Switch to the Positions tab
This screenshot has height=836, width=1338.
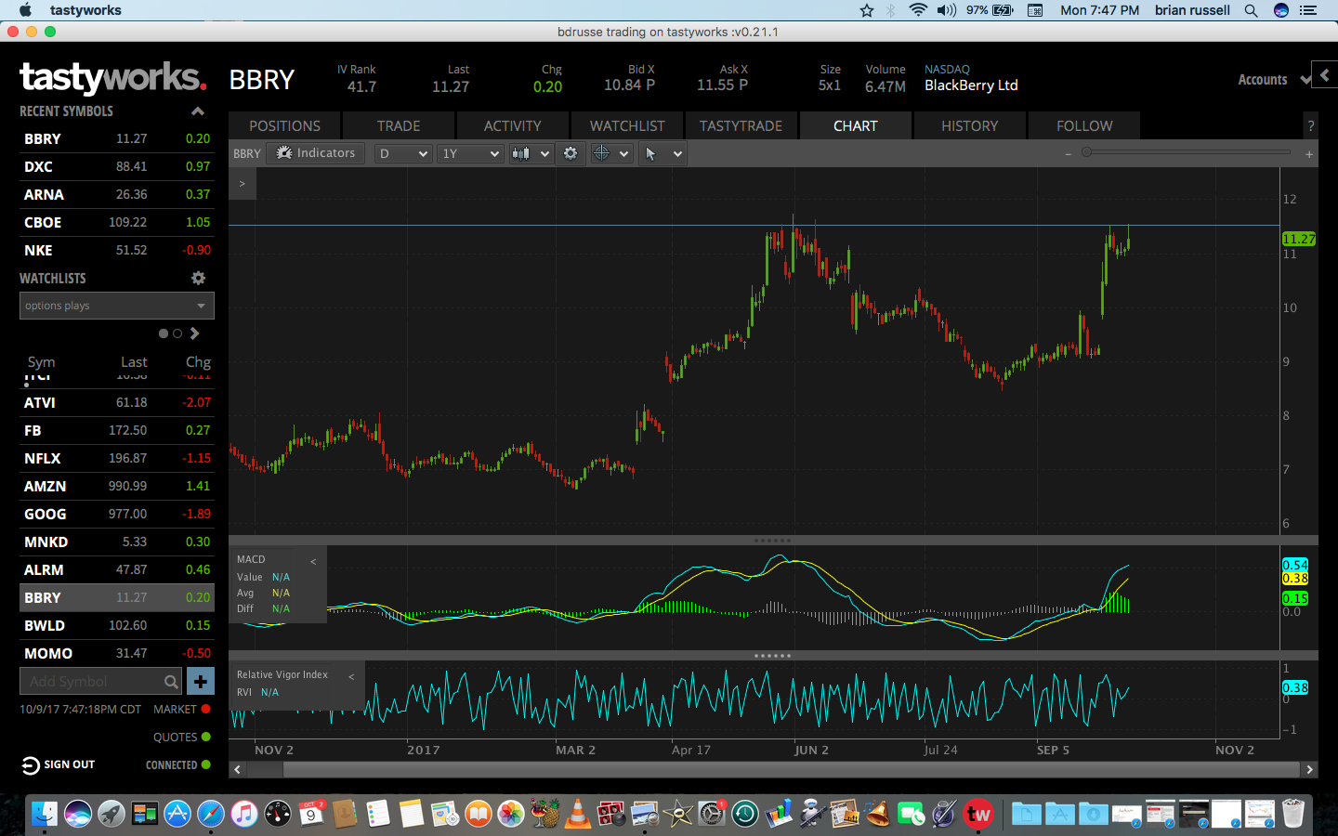[284, 125]
